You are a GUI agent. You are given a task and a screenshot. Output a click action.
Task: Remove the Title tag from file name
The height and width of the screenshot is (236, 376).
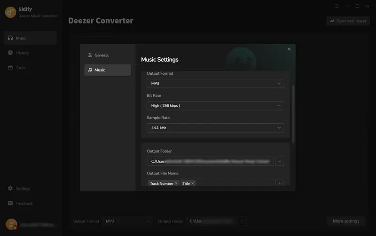pyautogui.click(x=193, y=183)
